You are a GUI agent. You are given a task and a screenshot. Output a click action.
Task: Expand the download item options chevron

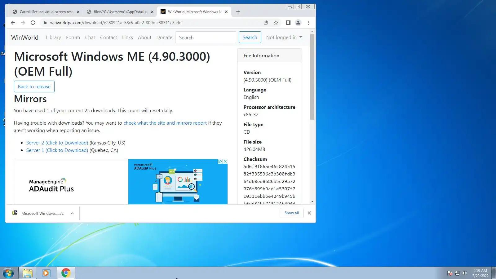point(72,213)
